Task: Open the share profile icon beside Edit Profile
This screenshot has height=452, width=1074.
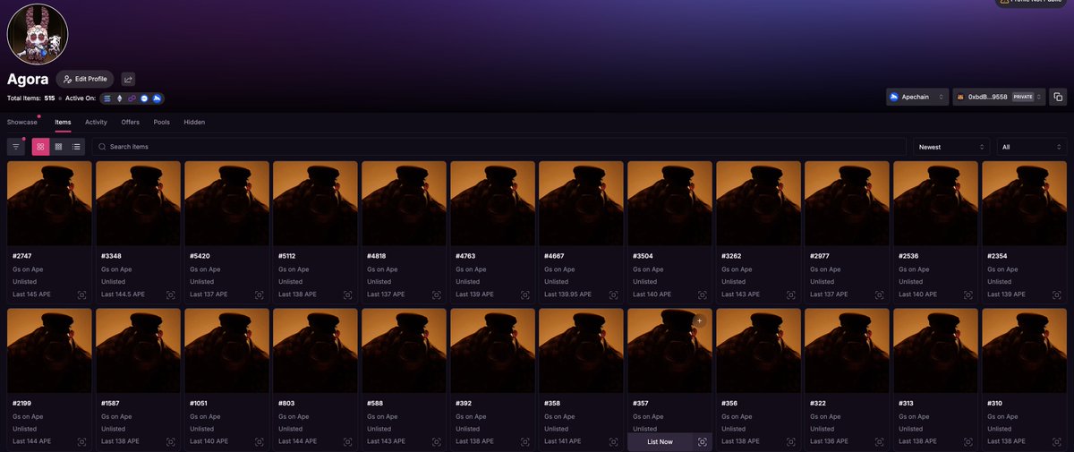Action: click(128, 79)
